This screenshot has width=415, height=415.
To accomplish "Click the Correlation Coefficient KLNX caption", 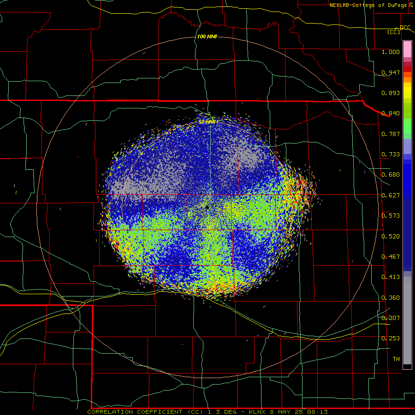I will point(207,412).
